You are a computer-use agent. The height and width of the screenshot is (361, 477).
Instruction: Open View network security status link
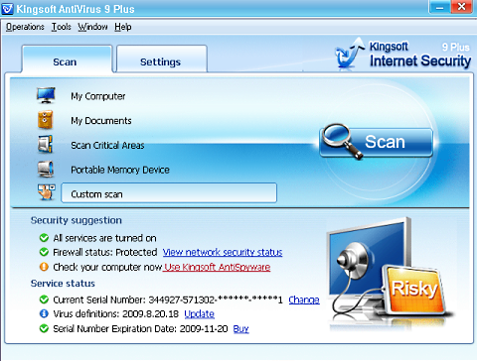(223, 253)
